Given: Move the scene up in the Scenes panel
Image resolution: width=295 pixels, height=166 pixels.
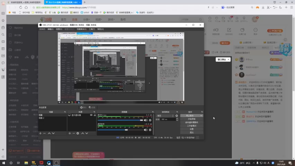Looking at the screenshot, I should coord(49,133).
